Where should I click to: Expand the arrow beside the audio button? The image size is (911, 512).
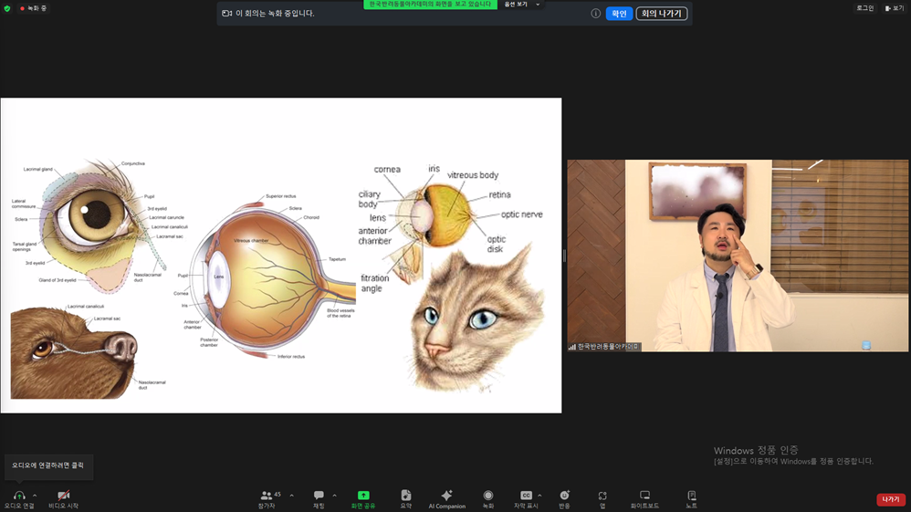35,496
